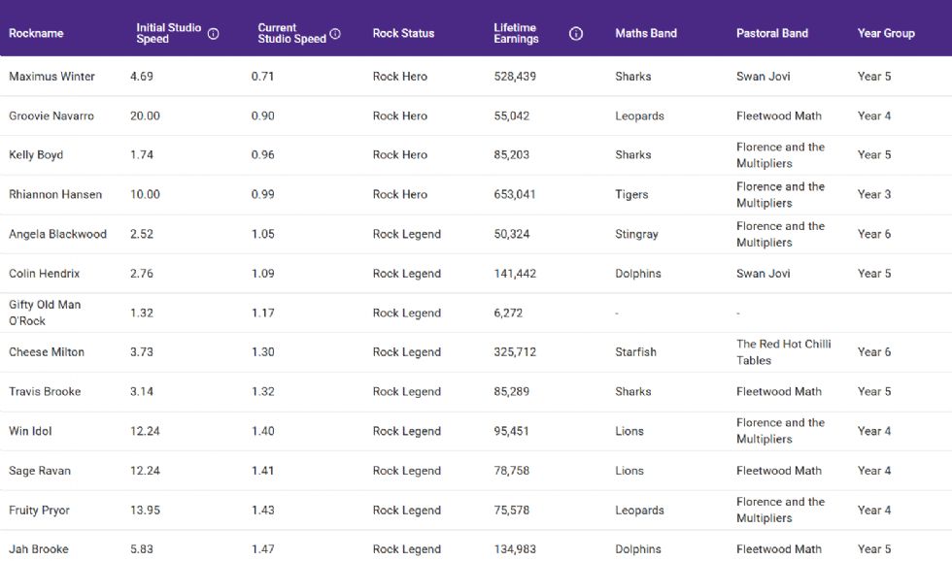Click the Pastoral Band column header
Viewport: 952px width, 561px height.
click(x=771, y=34)
